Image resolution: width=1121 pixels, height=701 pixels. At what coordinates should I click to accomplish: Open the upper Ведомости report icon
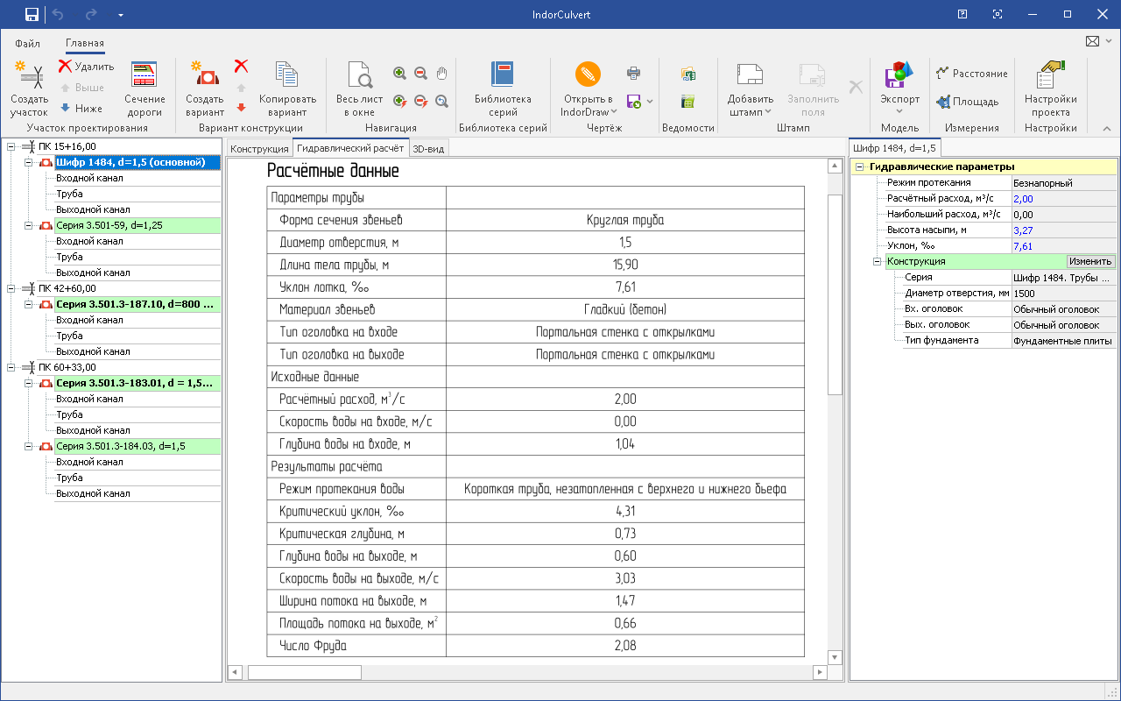688,74
